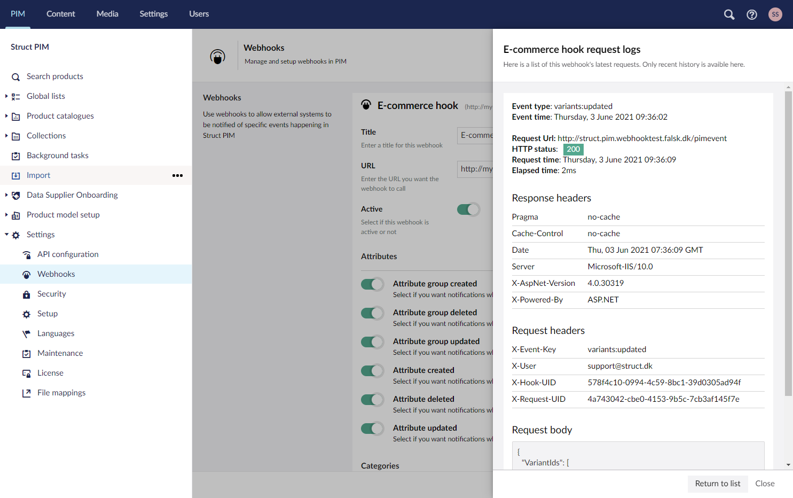This screenshot has width=793, height=498.
Task: Click Return to list button
Action: point(717,484)
